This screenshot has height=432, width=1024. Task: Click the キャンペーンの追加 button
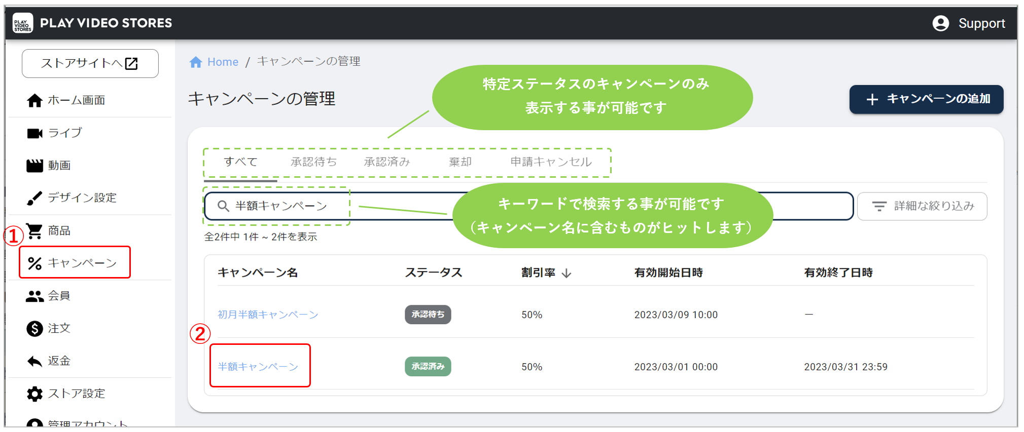[x=926, y=99]
